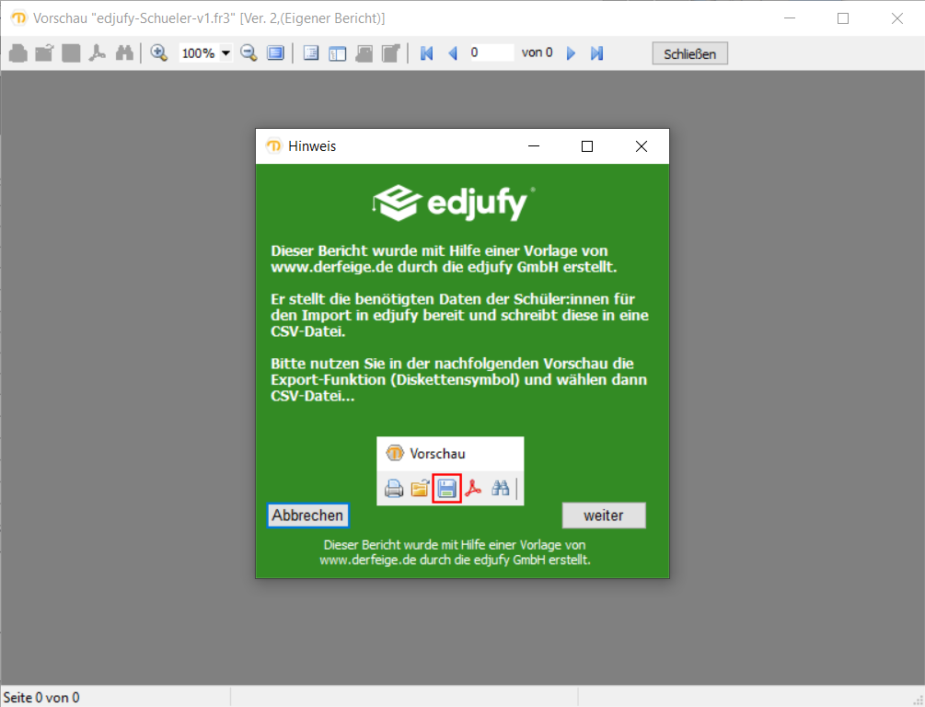Close the Hinweis dialog window

(642, 146)
